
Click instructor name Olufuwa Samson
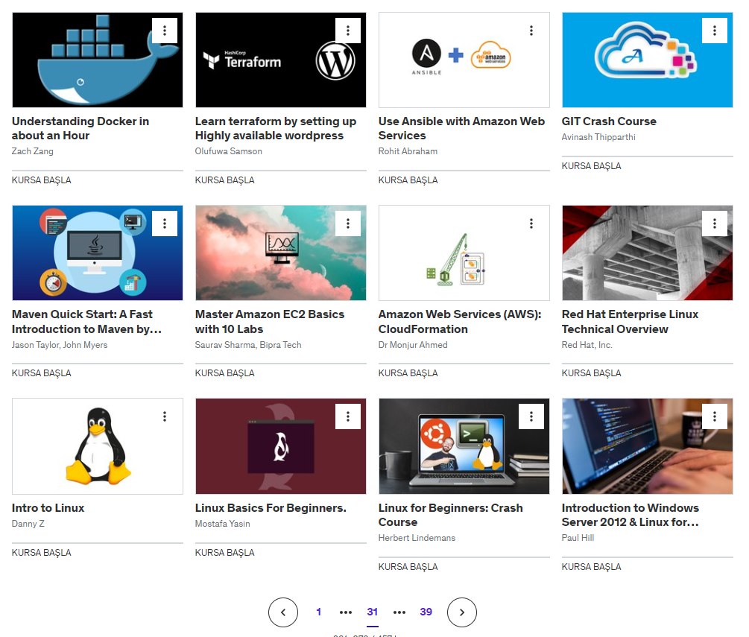pos(228,151)
